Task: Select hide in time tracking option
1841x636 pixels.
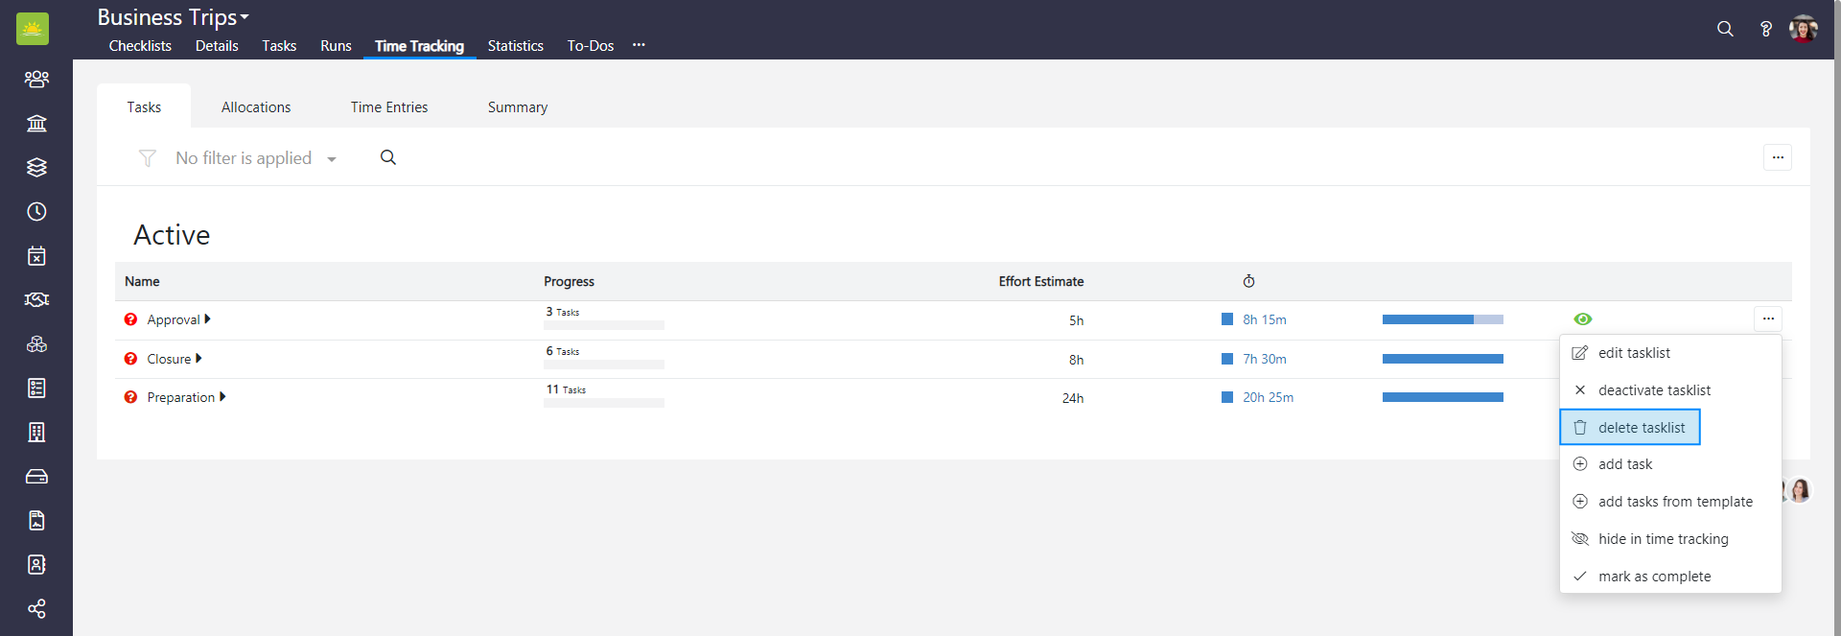Action: (1663, 539)
